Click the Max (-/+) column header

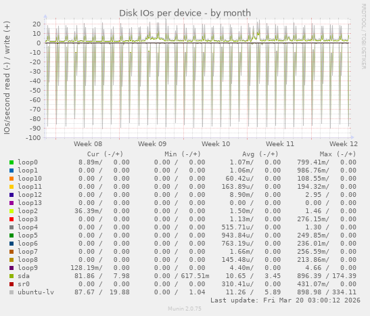338,154
